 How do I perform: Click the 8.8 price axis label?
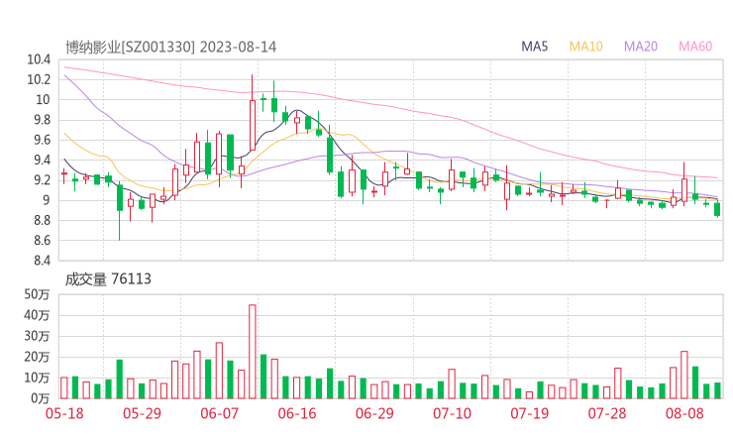42,220
